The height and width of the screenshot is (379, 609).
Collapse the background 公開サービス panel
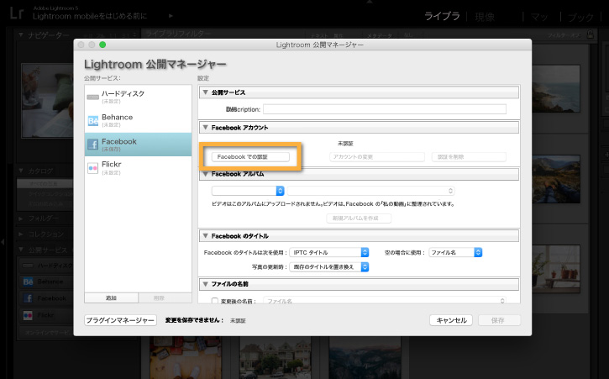21,250
